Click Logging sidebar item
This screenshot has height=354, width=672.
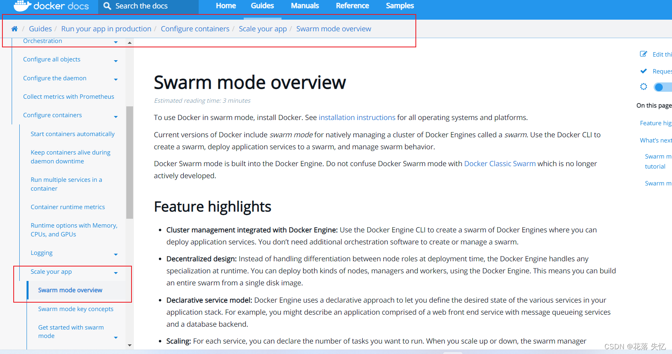click(x=41, y=253)
